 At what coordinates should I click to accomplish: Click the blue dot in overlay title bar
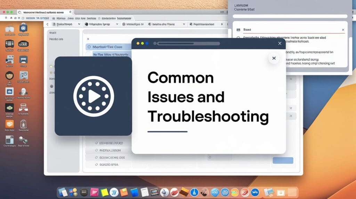[x=147, y=43]
